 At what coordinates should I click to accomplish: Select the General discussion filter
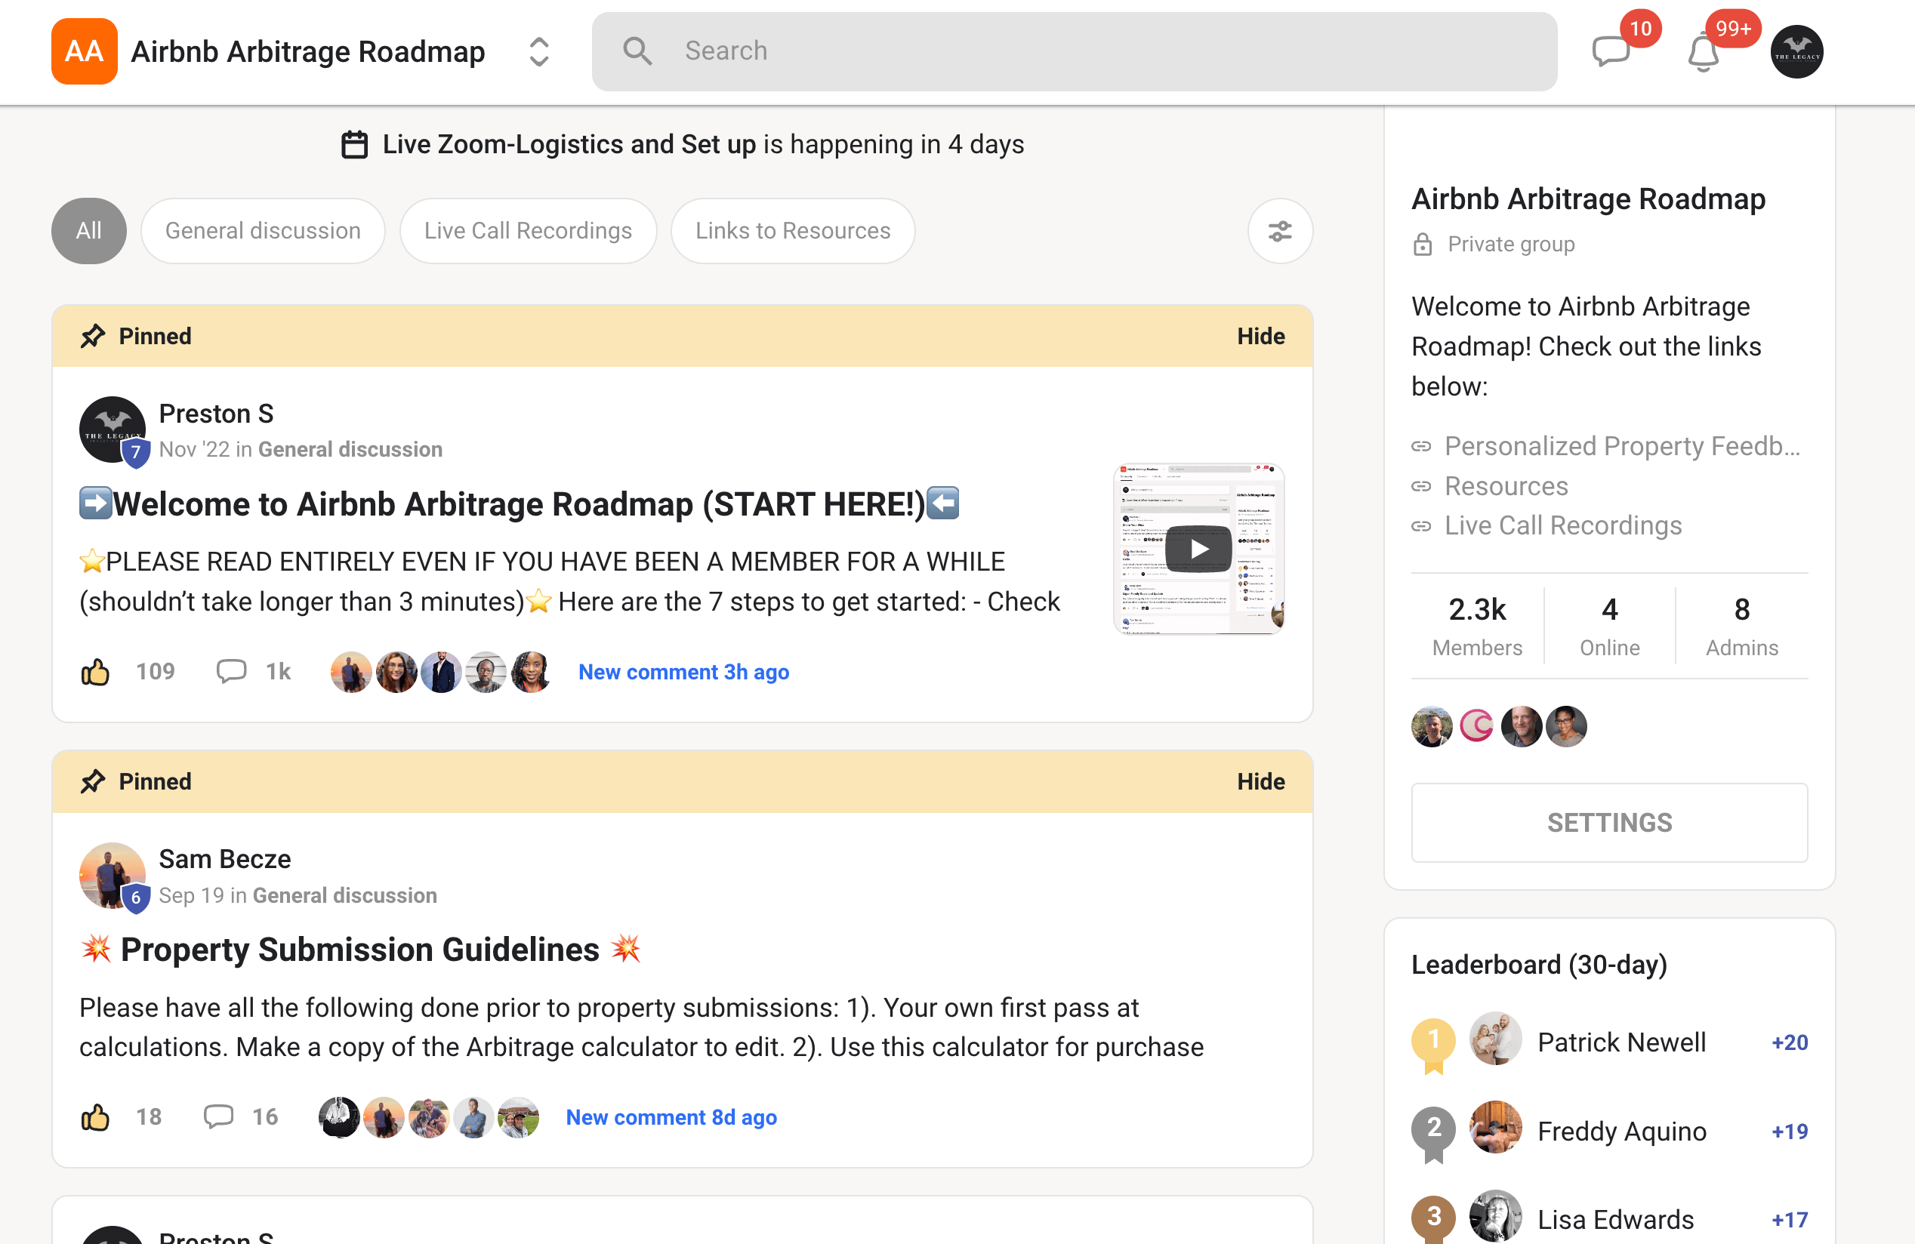point(262,232)
